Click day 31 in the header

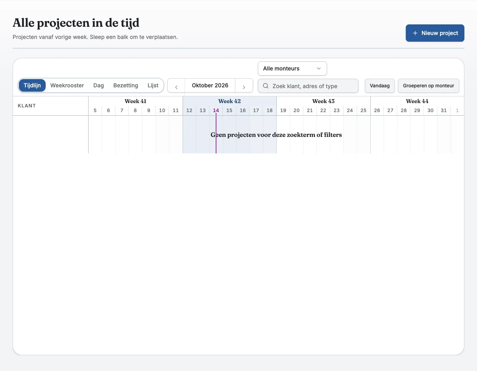(444, 111)
